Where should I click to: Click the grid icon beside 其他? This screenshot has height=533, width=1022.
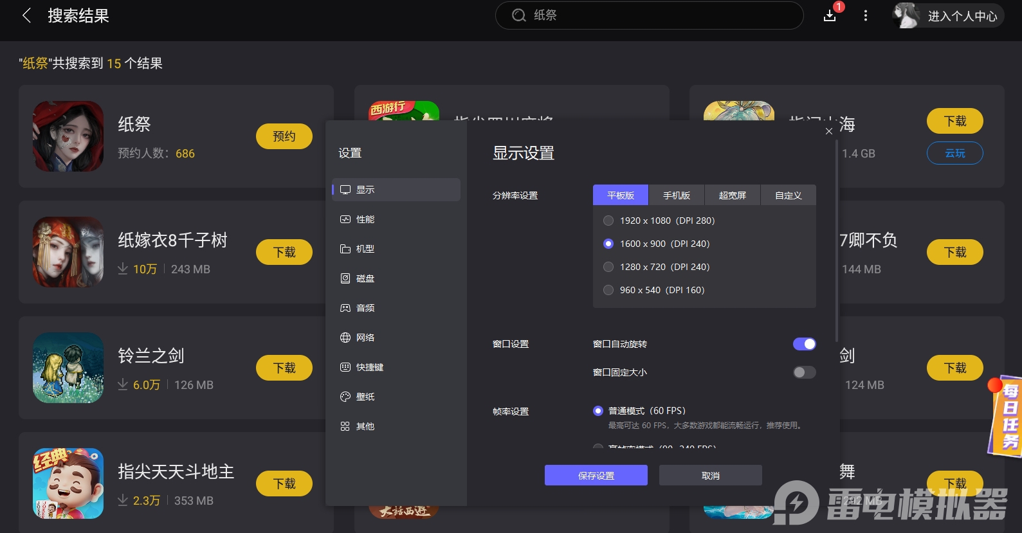345,426
